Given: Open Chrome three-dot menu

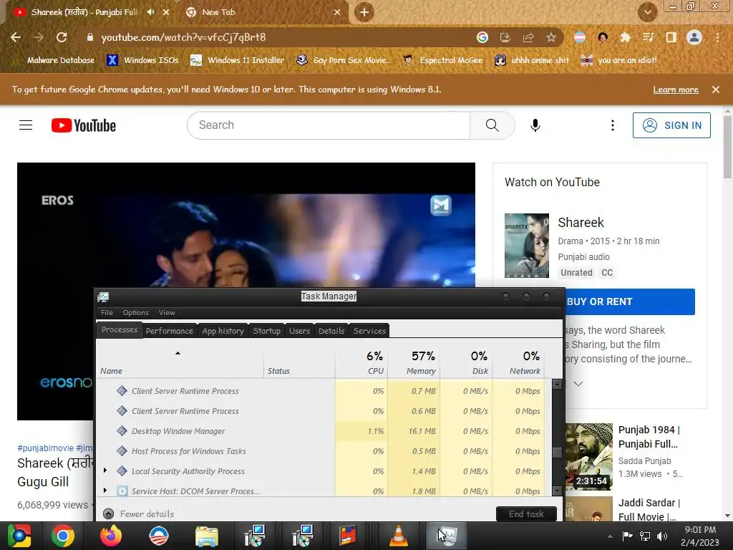Looking at the screenshot, I should click(x=717, y=37).
